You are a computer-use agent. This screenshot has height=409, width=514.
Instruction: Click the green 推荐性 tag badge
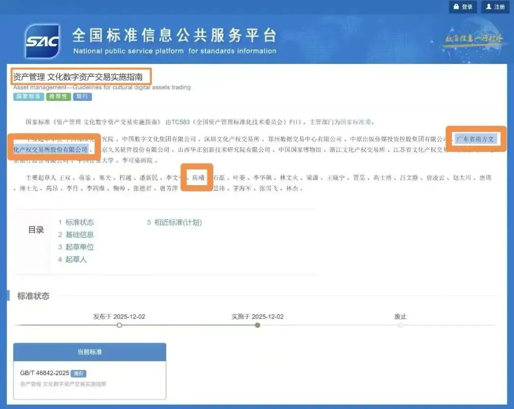(x=59, y=97)
